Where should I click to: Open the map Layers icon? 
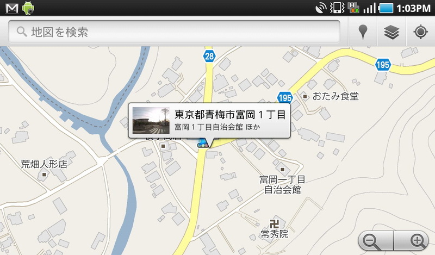pyautogui.click(x=391, y=32)
